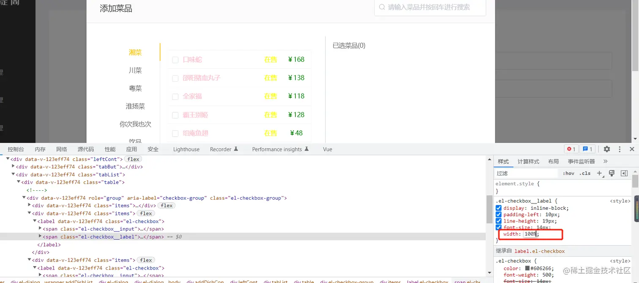Image resolution: width=639 pixels, height=283 pixels.
Task: Collapse the tabList div node
Action: tap(13, 174)
